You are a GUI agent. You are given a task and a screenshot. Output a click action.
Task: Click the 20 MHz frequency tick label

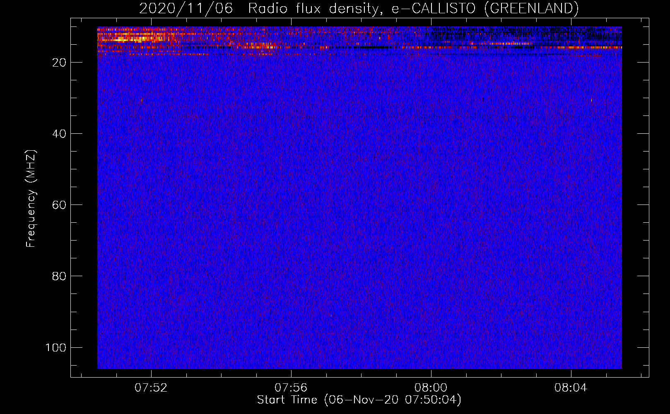tap(59, 63)
